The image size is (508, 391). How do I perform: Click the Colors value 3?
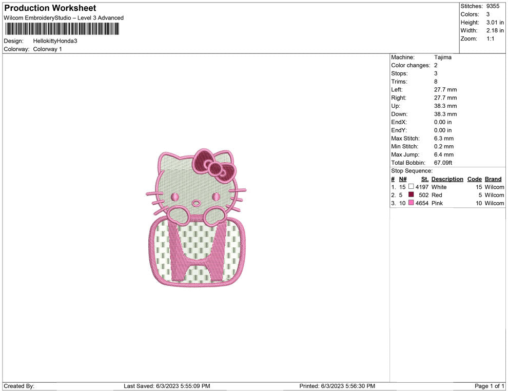pyautogui.click(x=488, y=14)
